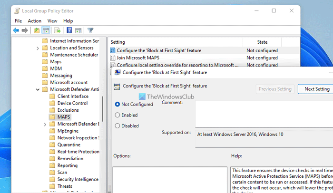Toggle the Show/Hide Console Tree icon
Image resolution: width=333 pixels, height=193 pixels.
point(46,30)
